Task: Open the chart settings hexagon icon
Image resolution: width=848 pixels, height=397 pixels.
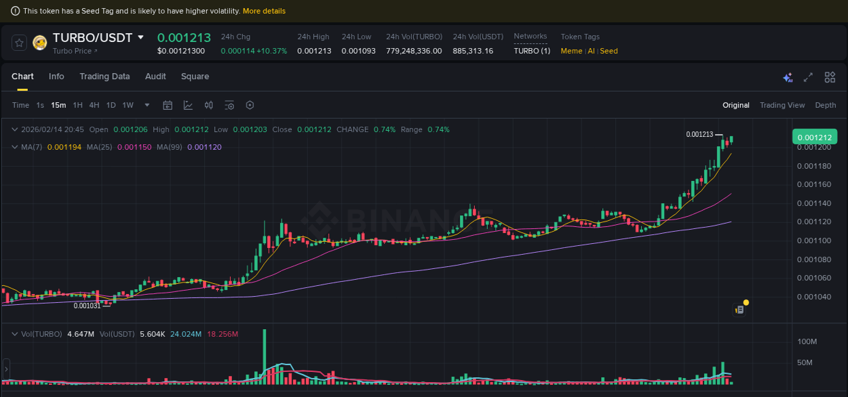Action: (249, 105)
